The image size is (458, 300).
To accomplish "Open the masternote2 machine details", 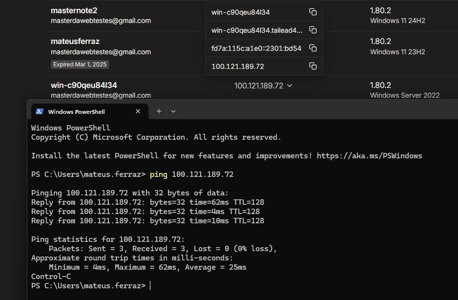I will click(x=74, y=11).
